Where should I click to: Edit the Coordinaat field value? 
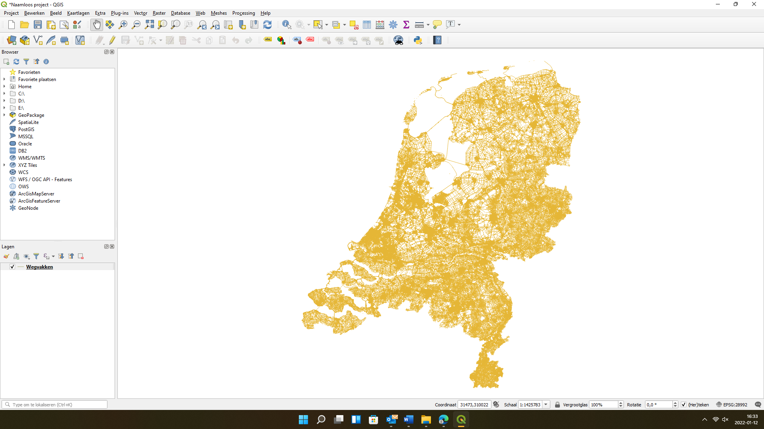pos(474,405)
